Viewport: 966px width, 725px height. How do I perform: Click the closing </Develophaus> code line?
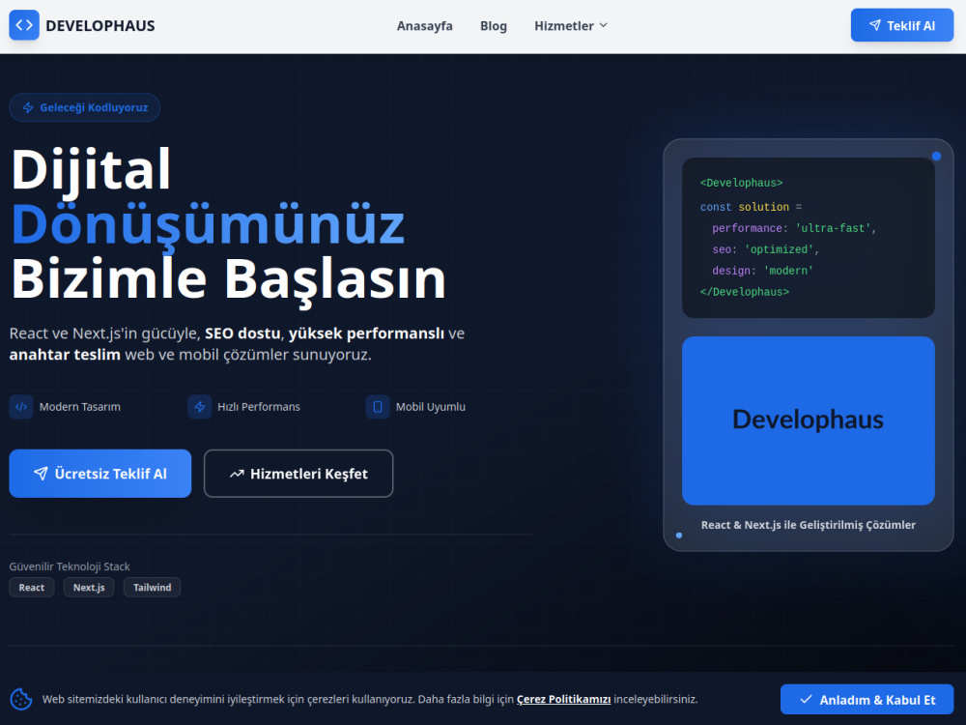click(744, 292)
